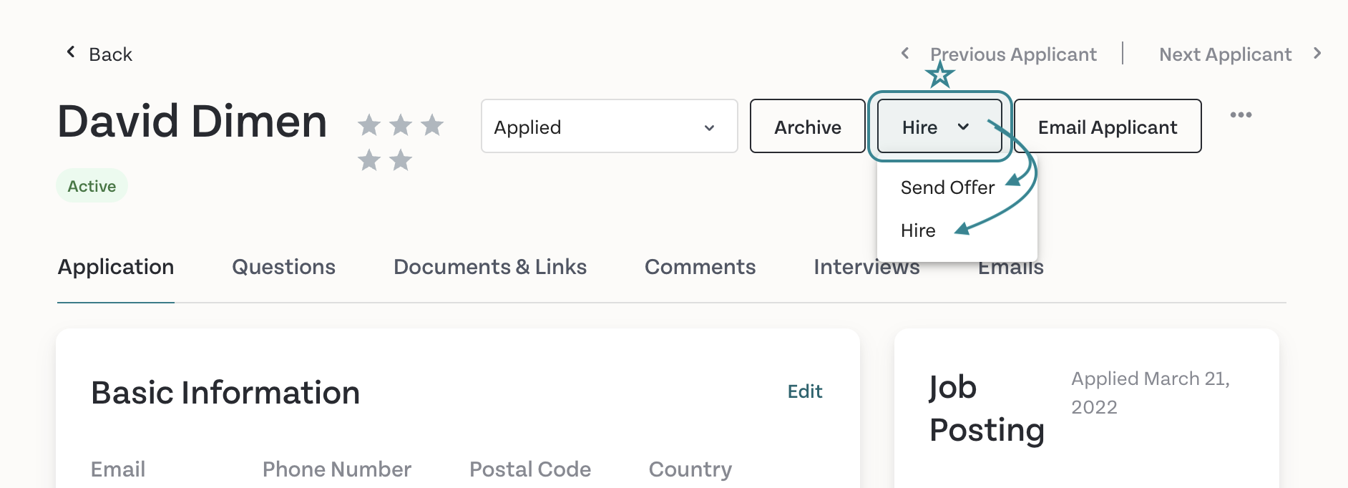
Task: Rate applicant one star
Action: 369,125
